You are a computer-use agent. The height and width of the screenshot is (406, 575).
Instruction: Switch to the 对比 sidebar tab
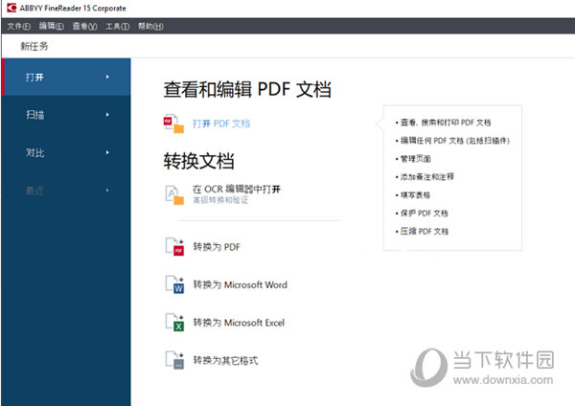35,152
